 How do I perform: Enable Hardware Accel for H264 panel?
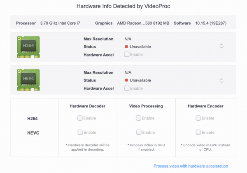click(x=126, y=54)
